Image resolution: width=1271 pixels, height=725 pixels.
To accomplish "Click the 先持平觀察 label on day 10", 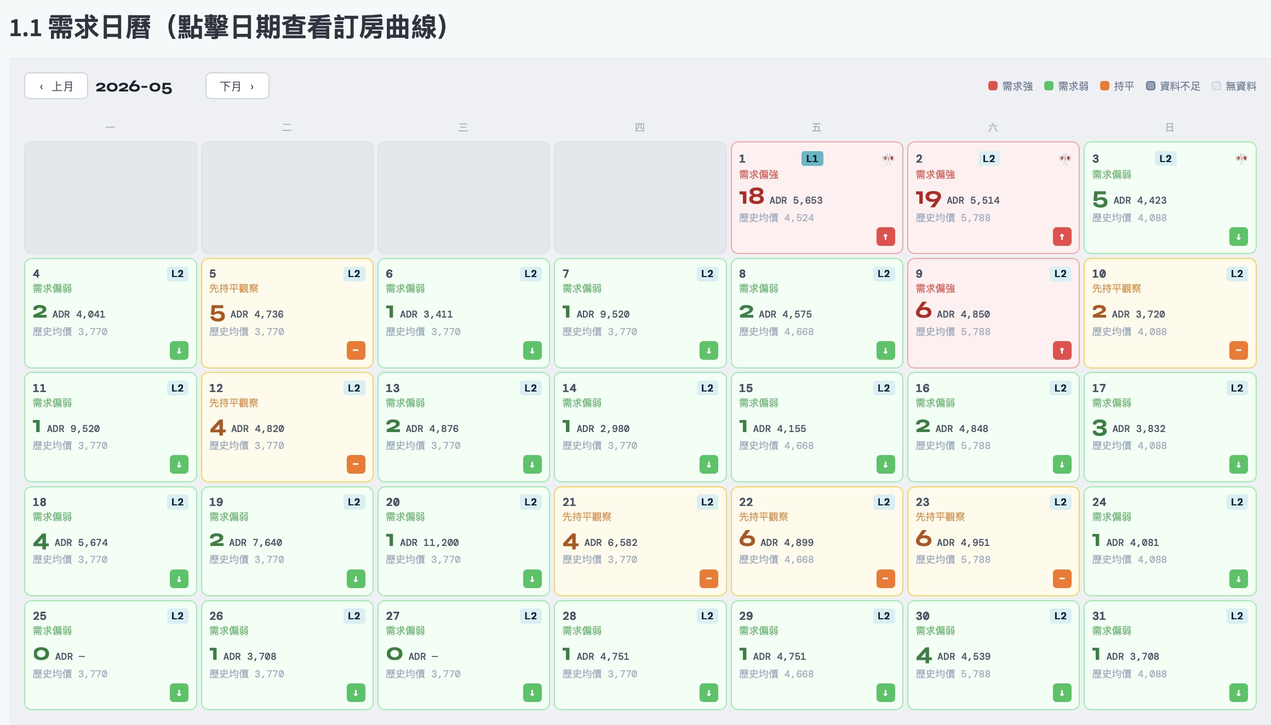I will tap(1117, 289).
